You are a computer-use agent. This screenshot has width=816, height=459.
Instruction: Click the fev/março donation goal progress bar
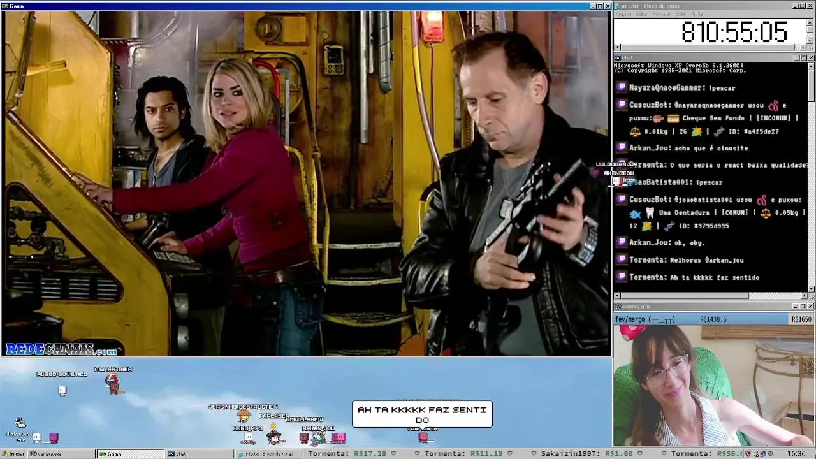714,319
